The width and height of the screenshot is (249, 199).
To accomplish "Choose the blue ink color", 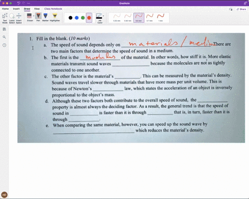I will 77,18.
